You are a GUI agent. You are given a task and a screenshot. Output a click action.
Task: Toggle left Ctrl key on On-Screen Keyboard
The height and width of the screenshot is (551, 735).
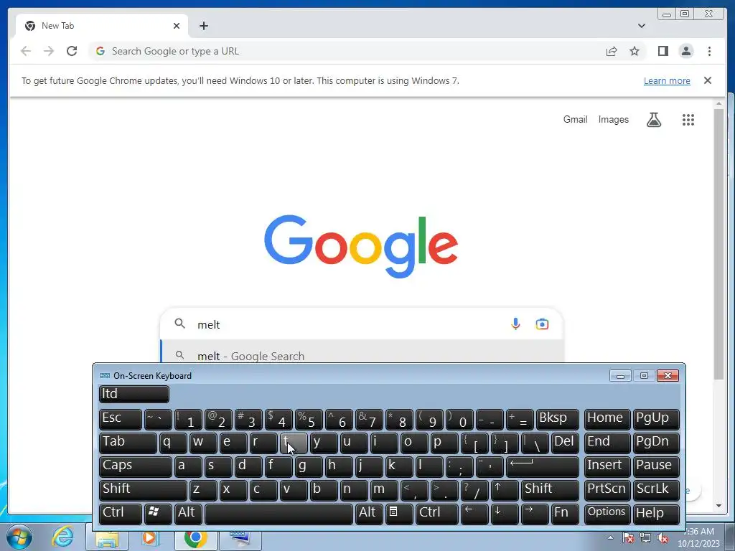tap(121, 514)
